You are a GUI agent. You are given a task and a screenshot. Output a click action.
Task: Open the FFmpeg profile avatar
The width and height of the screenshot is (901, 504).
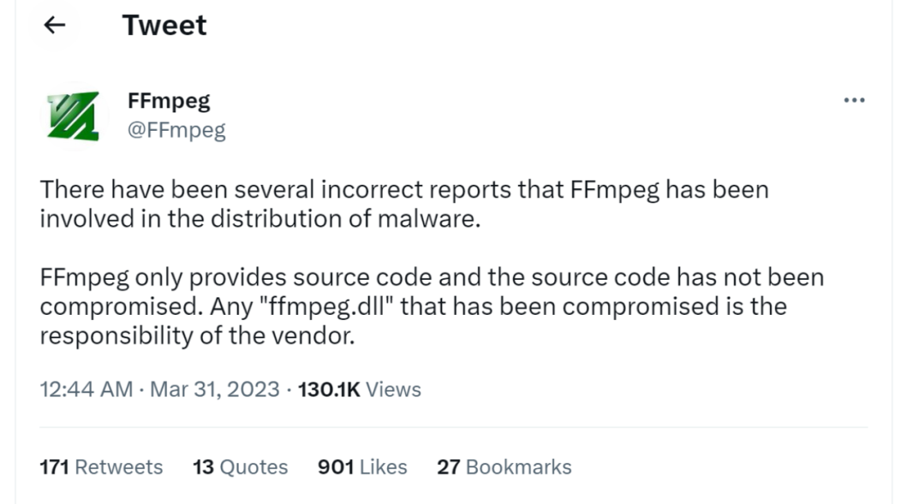click(x=73, y=115)
